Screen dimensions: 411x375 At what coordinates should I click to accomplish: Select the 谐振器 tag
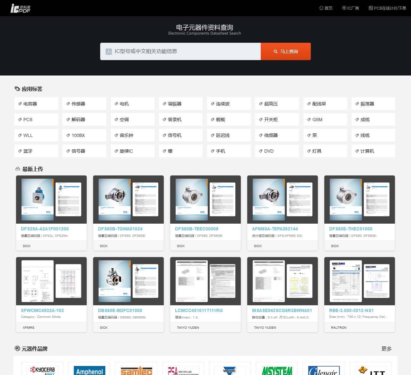coord(181,104)
